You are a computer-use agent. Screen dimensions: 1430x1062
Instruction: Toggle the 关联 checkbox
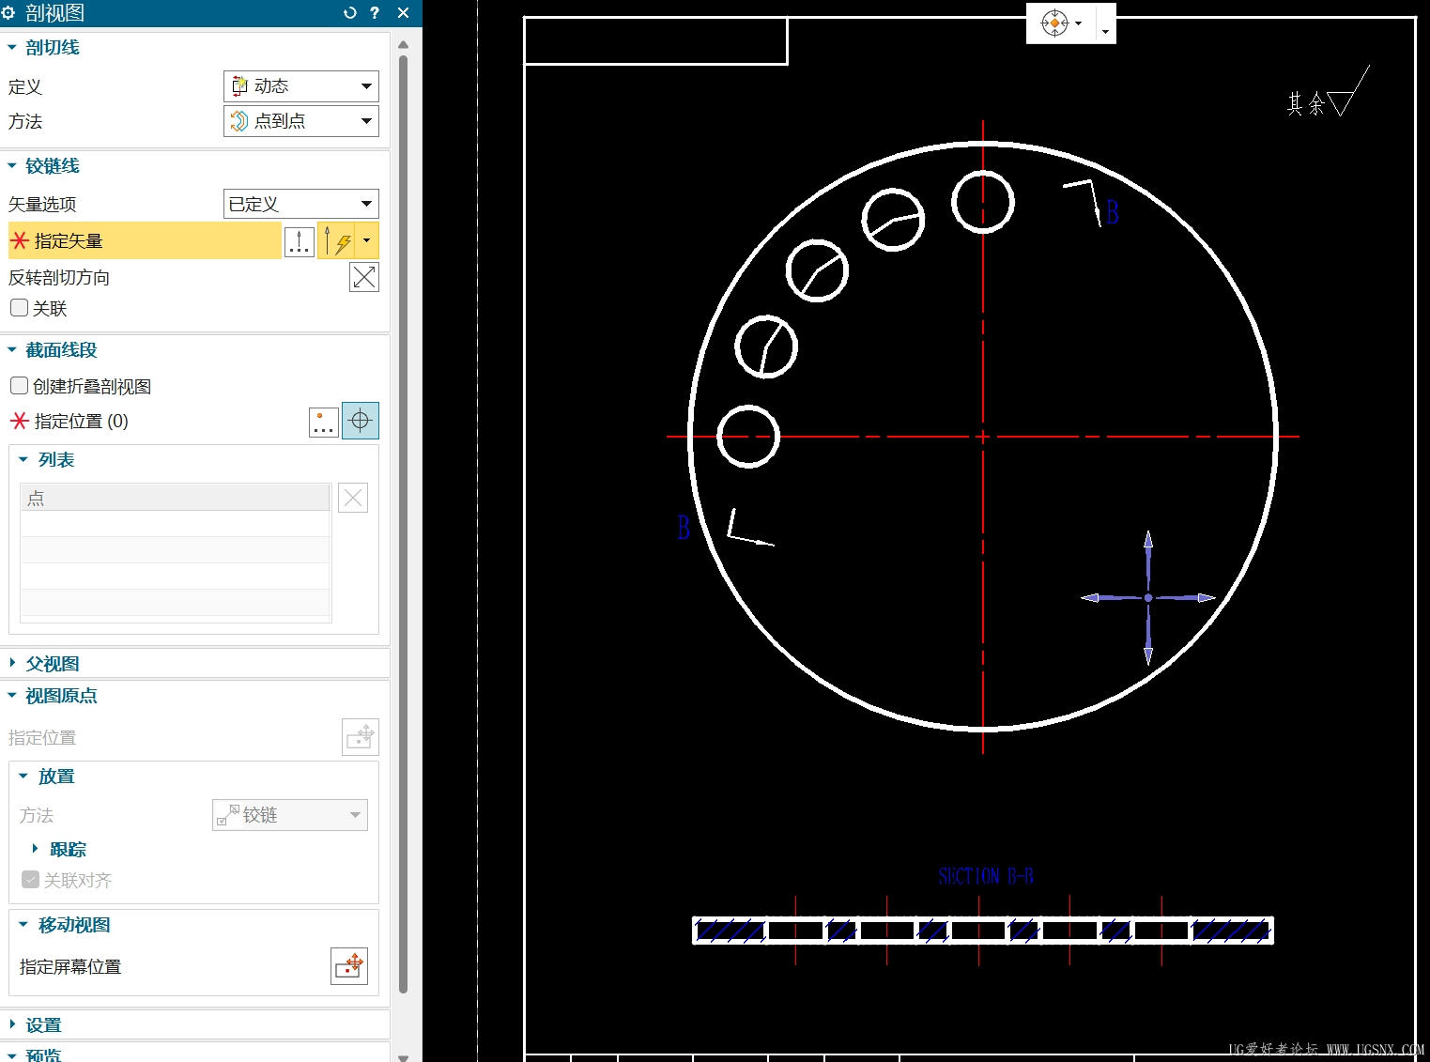tap(19, 307)
